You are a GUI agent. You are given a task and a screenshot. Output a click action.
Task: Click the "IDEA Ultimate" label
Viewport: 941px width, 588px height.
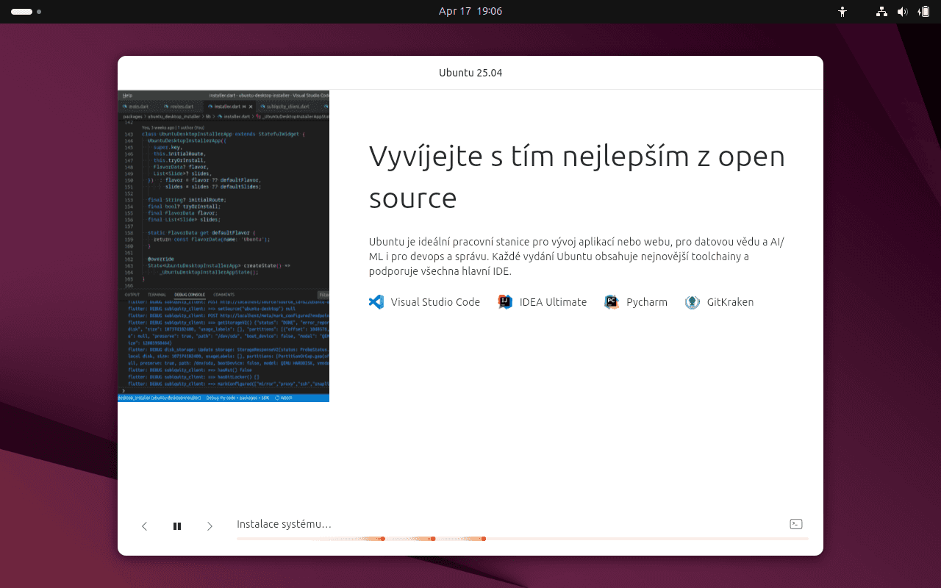(x=553, y=302)
